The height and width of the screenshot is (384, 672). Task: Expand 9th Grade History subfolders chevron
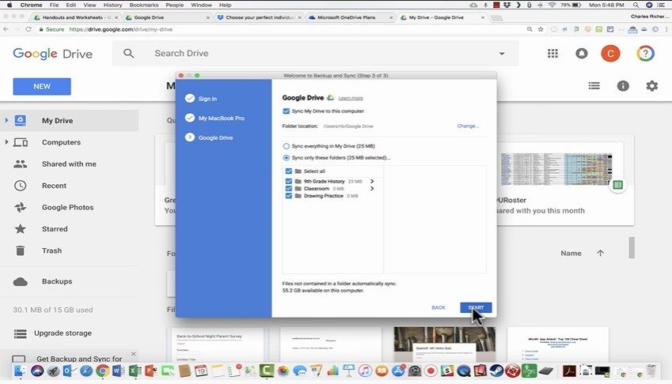click(372, 181)
